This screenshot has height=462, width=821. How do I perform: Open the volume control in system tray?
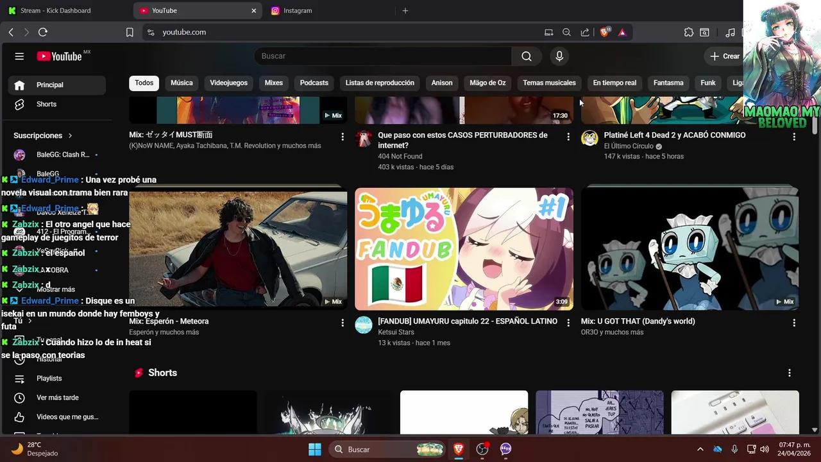coord(765,449)
